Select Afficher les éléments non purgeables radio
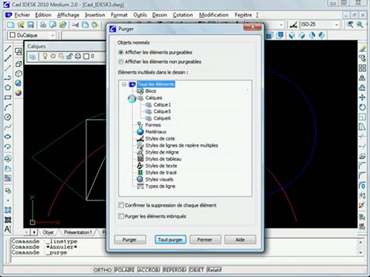370x277 pixels. click(x=121, y=62)
